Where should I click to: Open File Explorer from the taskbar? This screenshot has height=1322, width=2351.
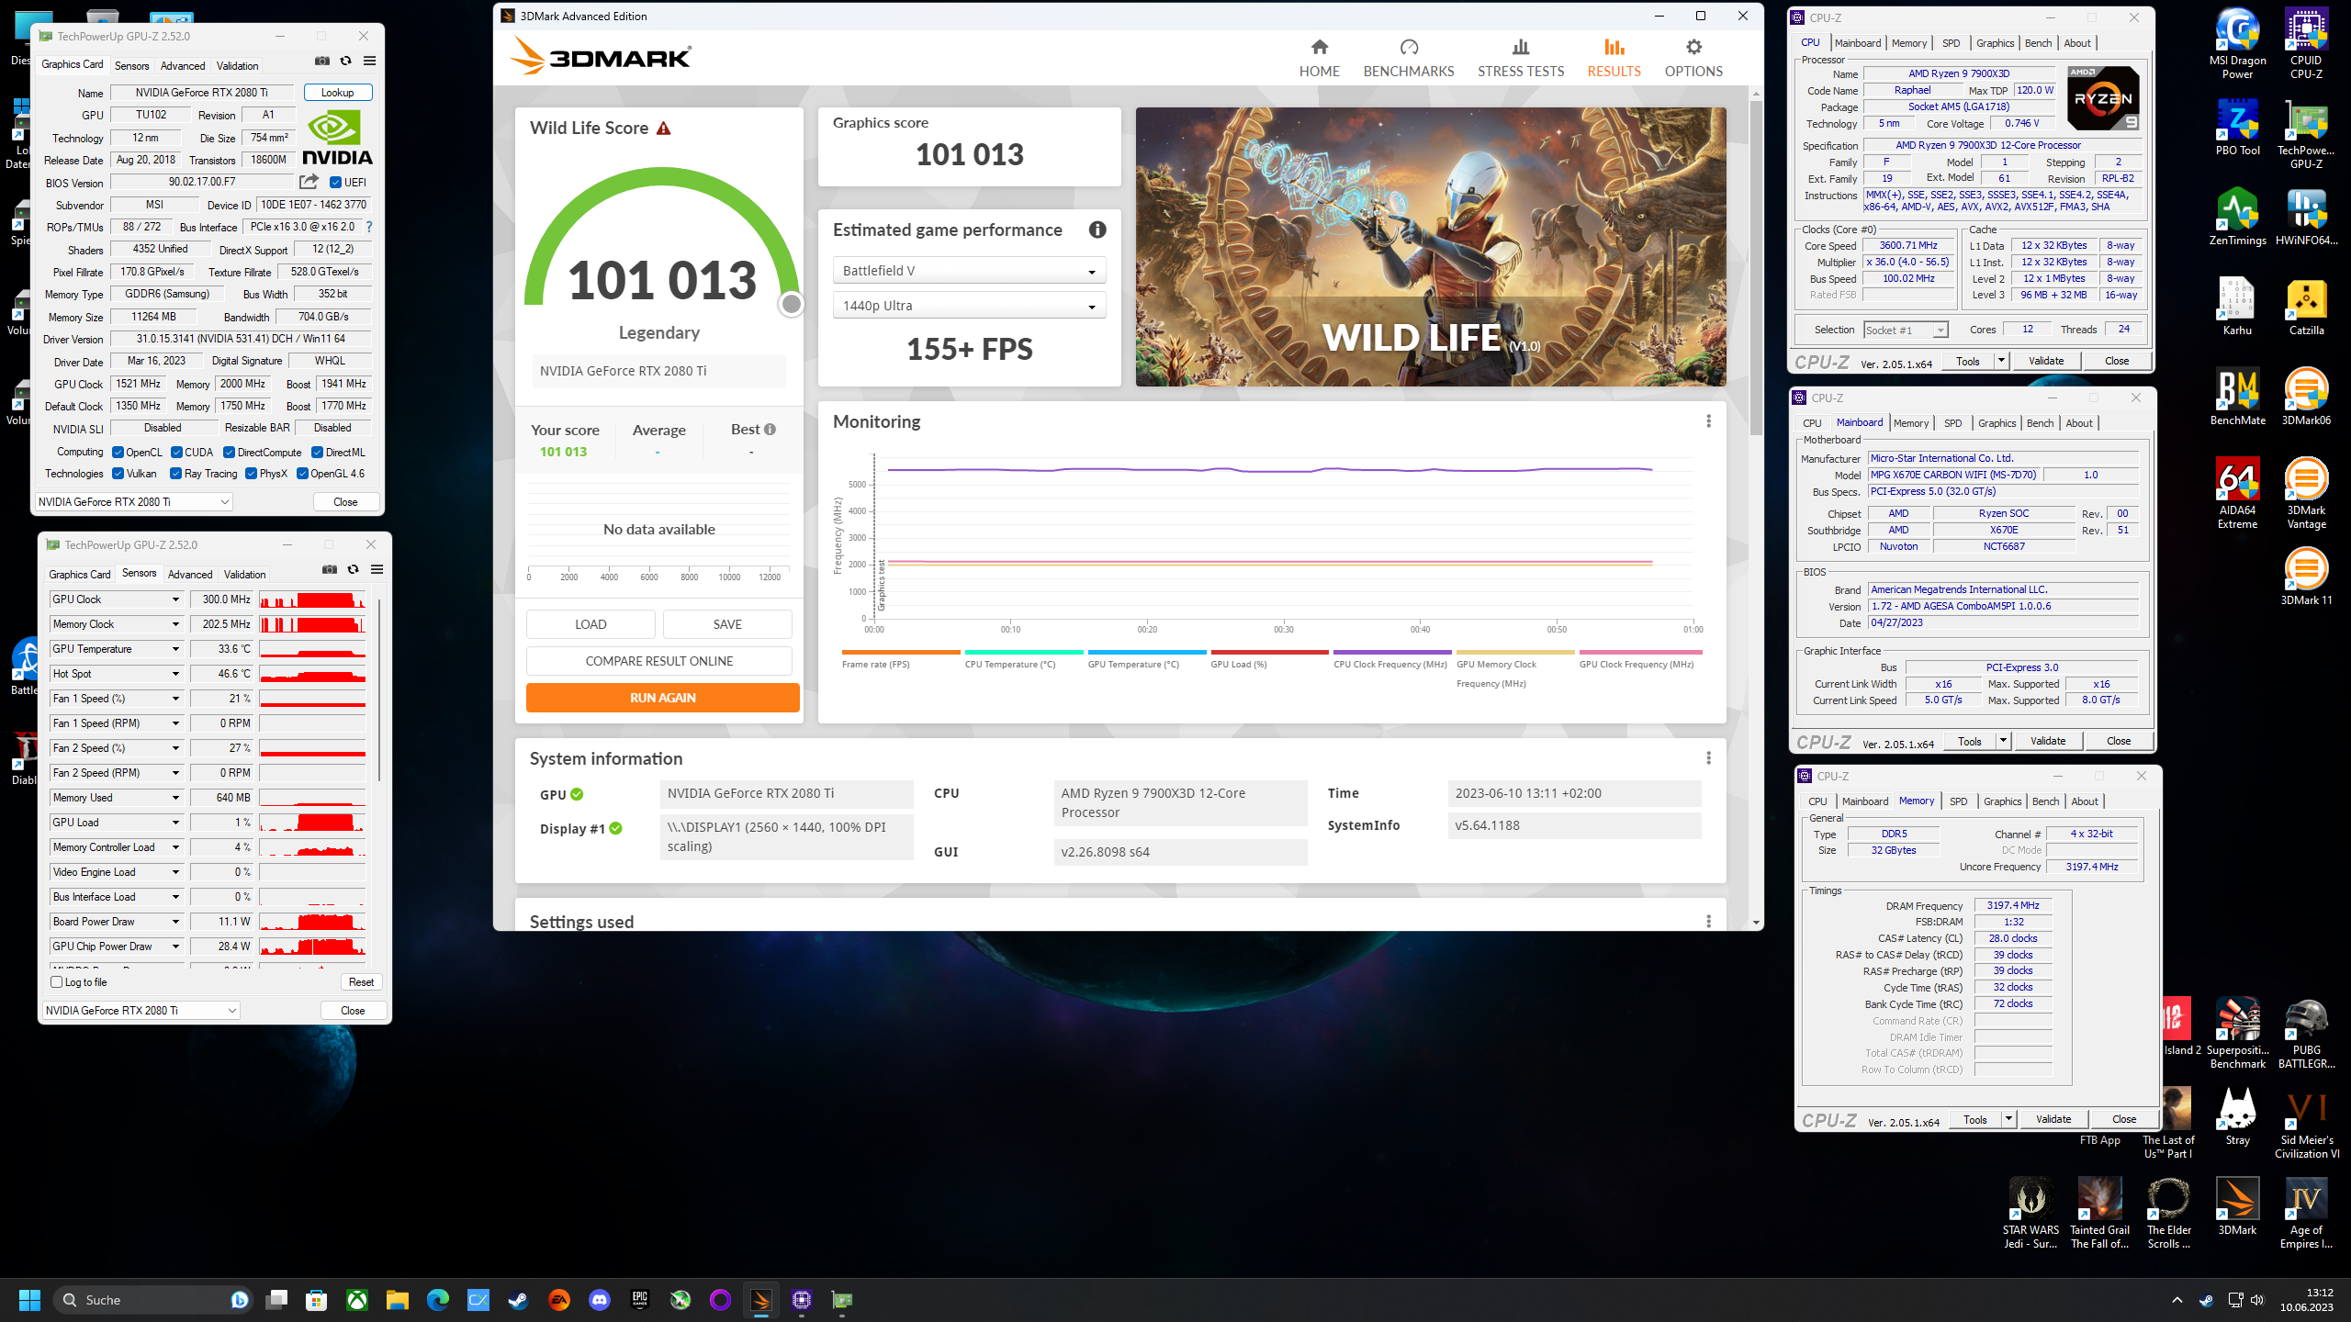(397, 1300)
